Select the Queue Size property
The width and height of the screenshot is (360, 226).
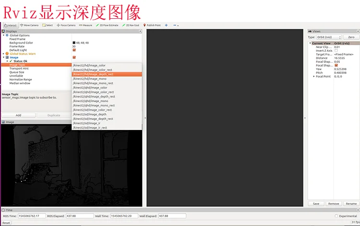(x=17, y=72)
